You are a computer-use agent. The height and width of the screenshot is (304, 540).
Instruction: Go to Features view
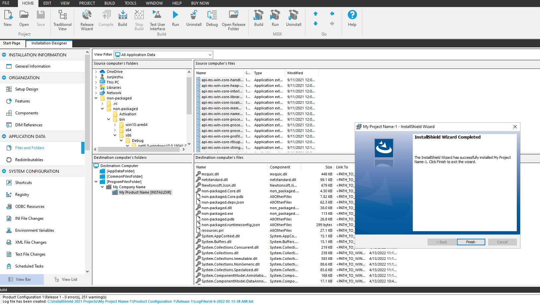click(23, 101)
